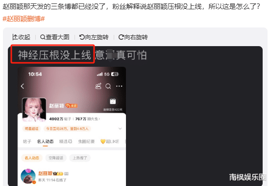Select the 名人动态 tab
This screenshot has height=186, width=270.
[x=45, y=141]
